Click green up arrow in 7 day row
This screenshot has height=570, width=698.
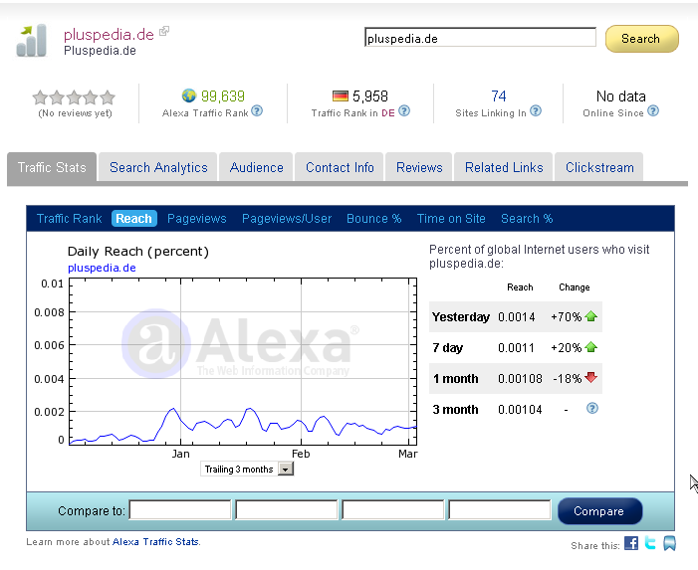[x=590, y=347]
